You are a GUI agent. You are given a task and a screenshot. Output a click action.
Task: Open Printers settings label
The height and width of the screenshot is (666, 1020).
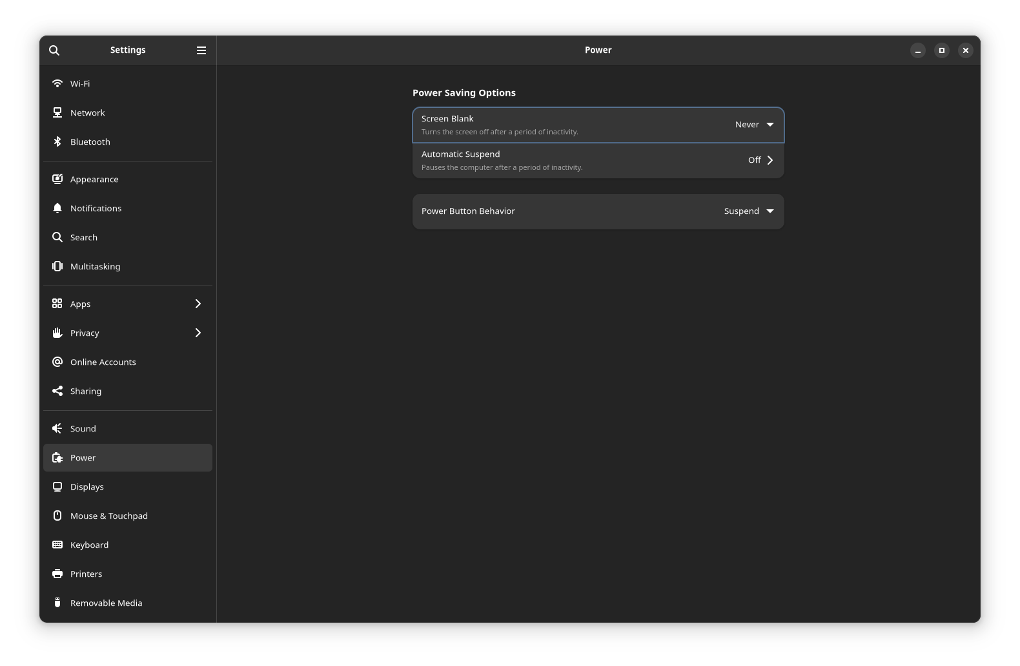(87, 574)
